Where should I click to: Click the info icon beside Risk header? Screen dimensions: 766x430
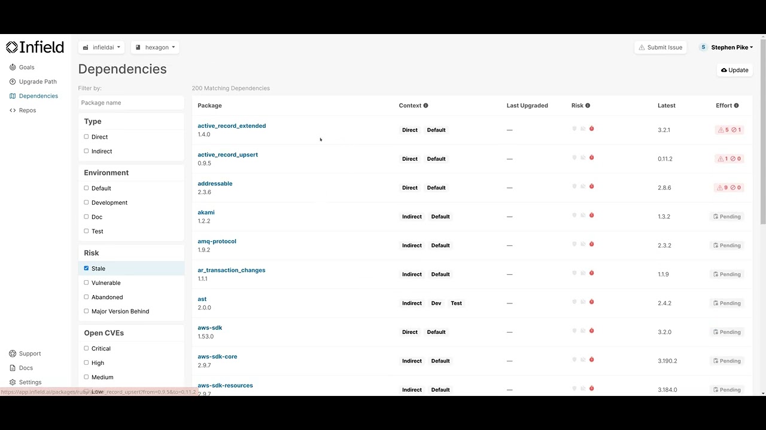[588, 106]
